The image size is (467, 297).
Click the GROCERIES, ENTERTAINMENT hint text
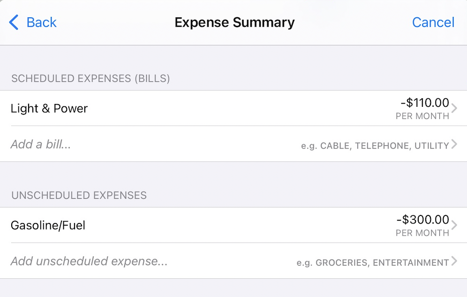(x=373, y=263)
